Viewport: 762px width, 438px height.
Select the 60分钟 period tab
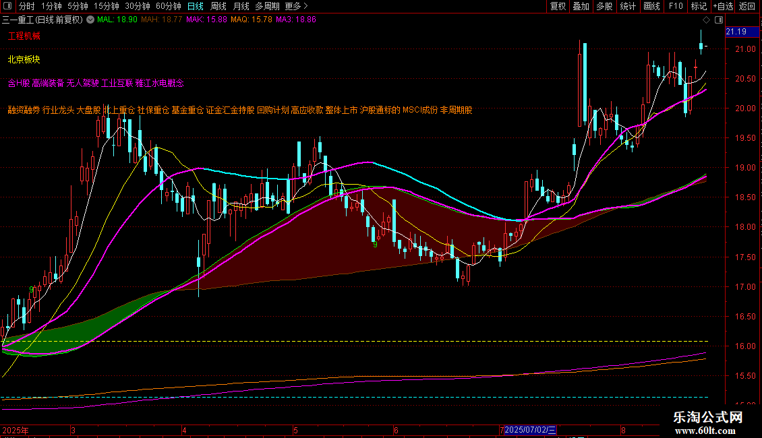169,6
